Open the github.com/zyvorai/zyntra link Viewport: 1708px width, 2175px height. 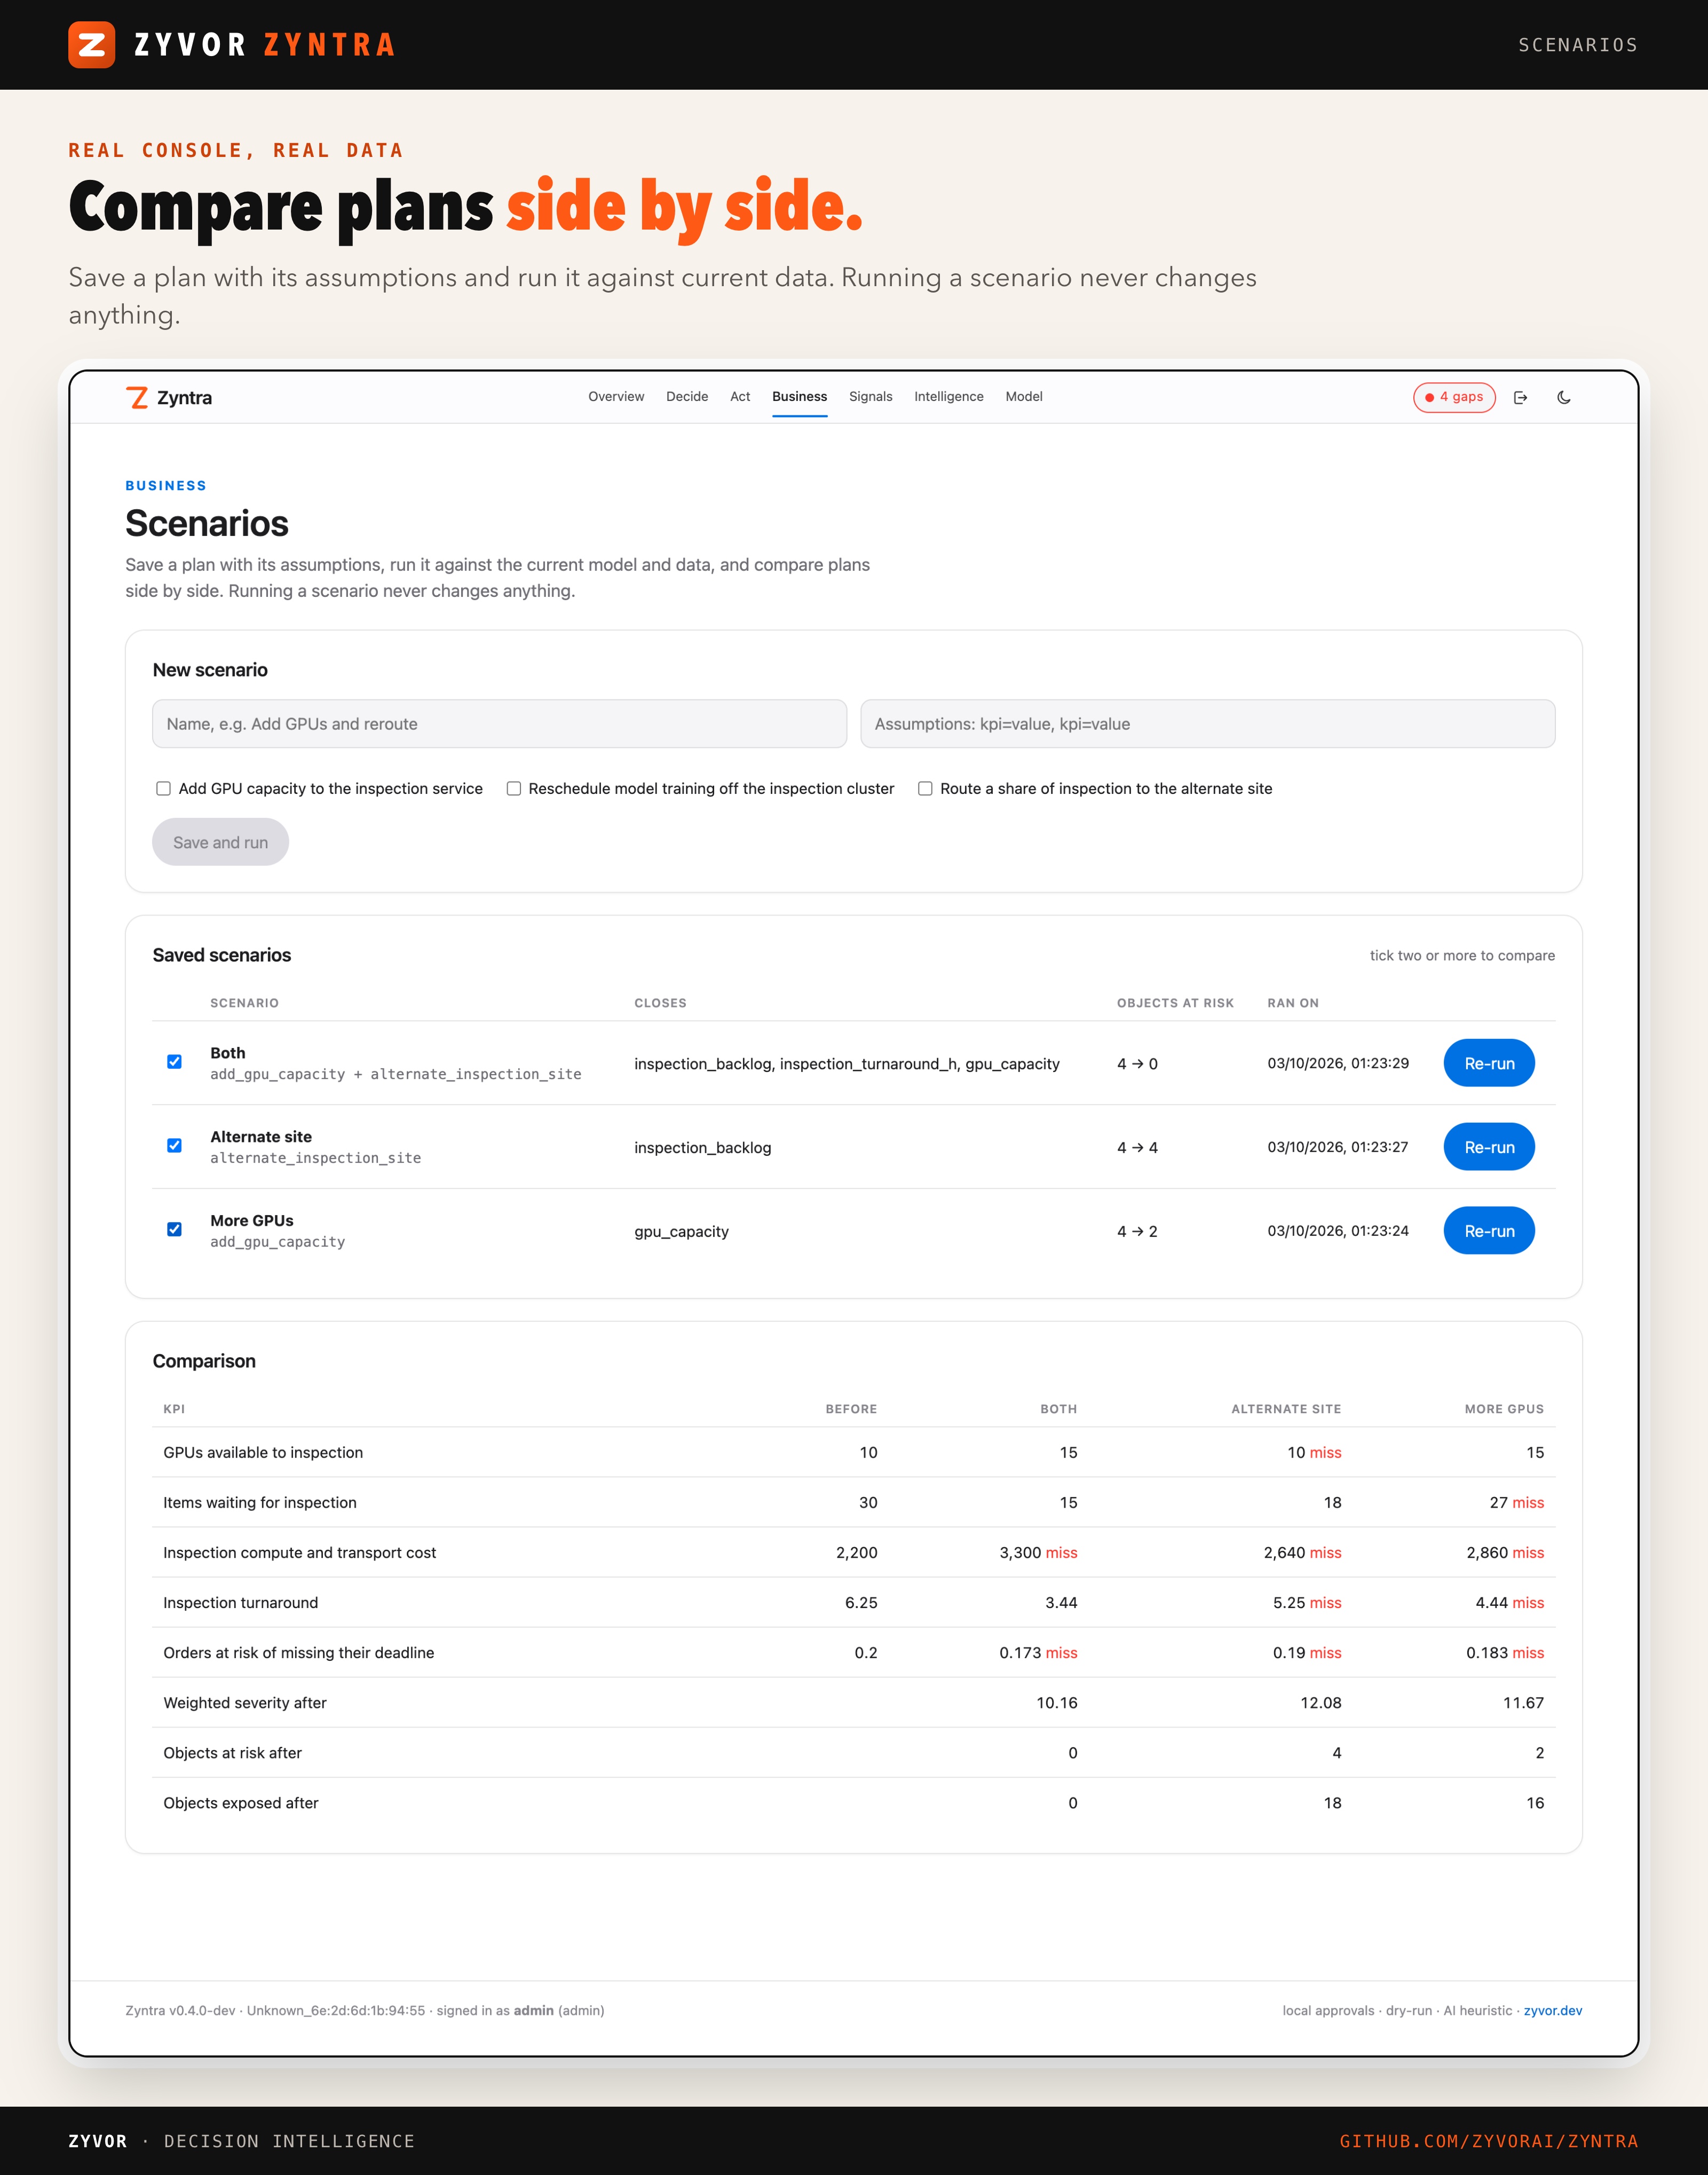1488,2141
